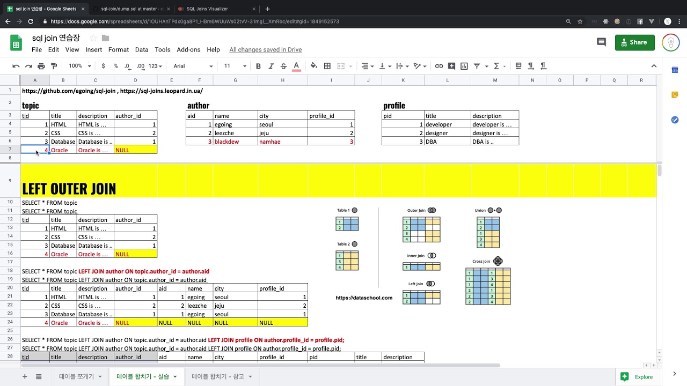Click the All Sheets list icon
Image resolution: width=687 pixels, height=386 pixels.
(39, 376)
